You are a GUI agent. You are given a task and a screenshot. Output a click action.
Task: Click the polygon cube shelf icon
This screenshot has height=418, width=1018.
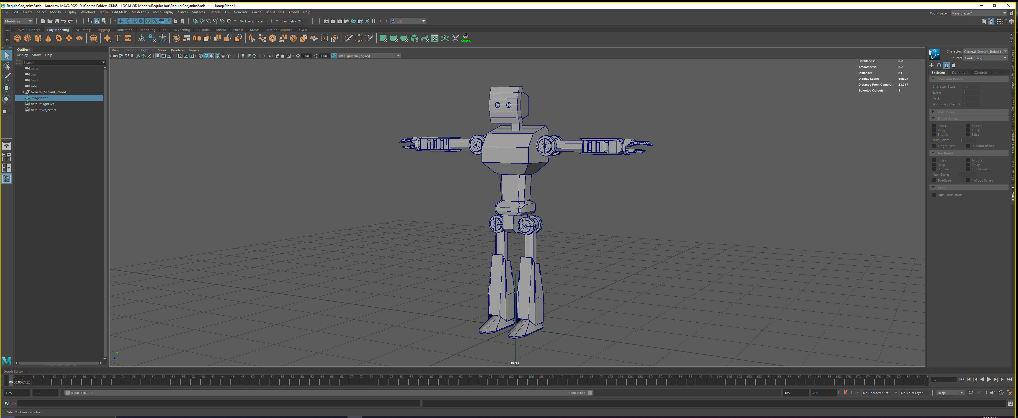coord(28,38)
